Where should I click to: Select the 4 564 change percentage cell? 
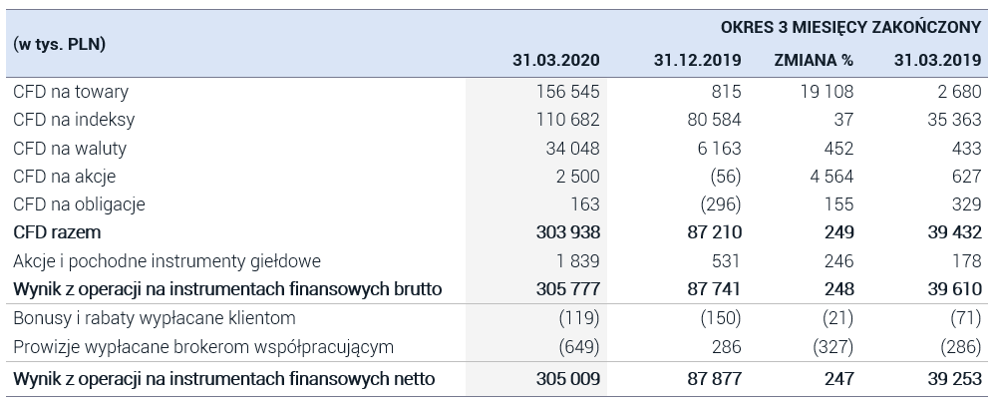[x=830, y=177]
